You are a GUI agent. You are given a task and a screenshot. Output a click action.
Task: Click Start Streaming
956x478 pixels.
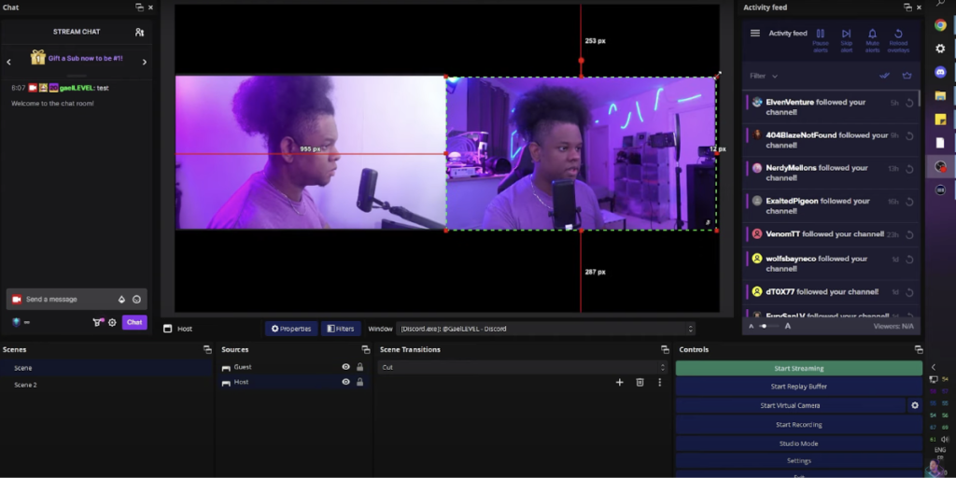click(799, 368)
